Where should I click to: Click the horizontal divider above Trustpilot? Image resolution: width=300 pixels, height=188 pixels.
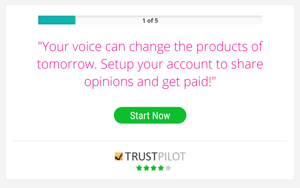pos(150,141)
